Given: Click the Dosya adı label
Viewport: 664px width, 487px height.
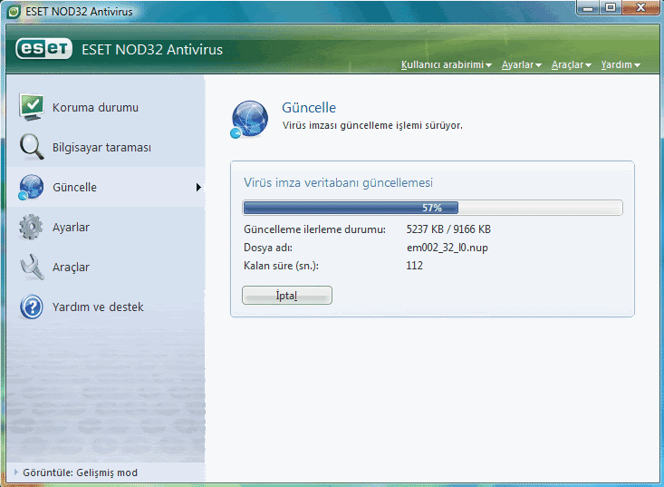Looking at the screenshot, I should (268, 248).
